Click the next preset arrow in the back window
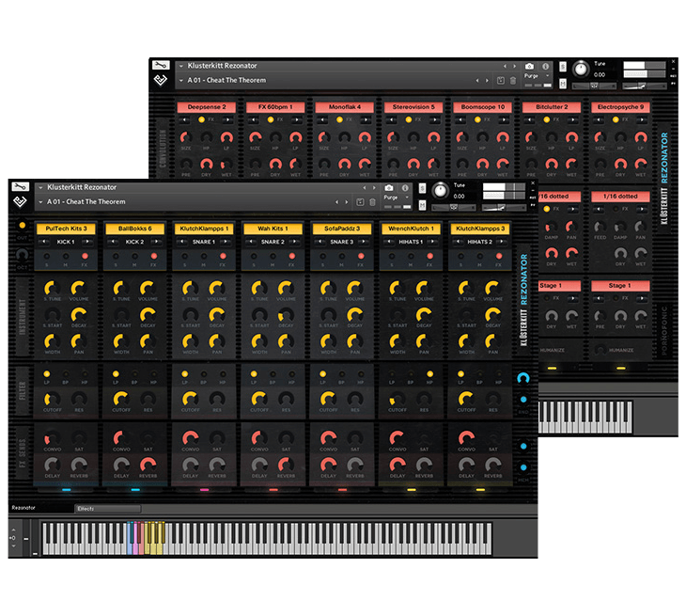686x616 pixels. [487, 80]
